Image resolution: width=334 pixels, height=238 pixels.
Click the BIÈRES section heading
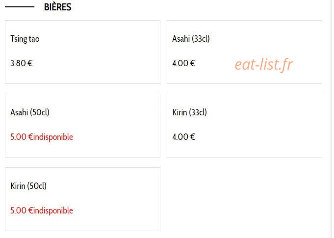coord(57,7)
